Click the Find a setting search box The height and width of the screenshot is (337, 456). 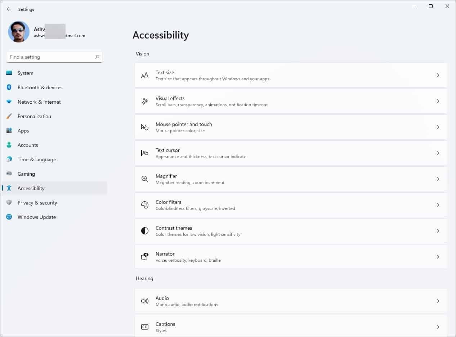(54, 57)
